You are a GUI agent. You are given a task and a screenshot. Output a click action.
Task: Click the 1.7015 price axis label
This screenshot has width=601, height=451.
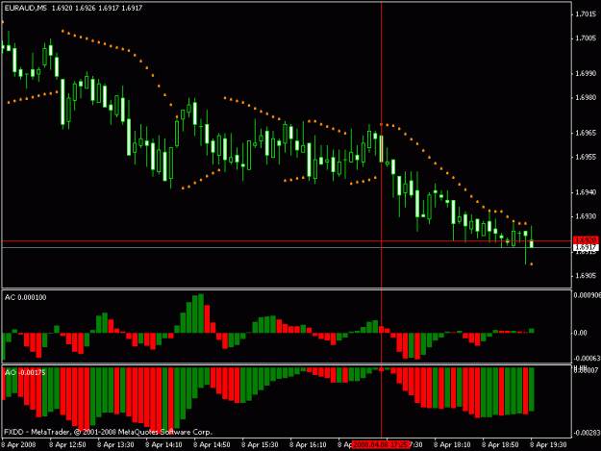pyautogui.click(x=586, y=14)
